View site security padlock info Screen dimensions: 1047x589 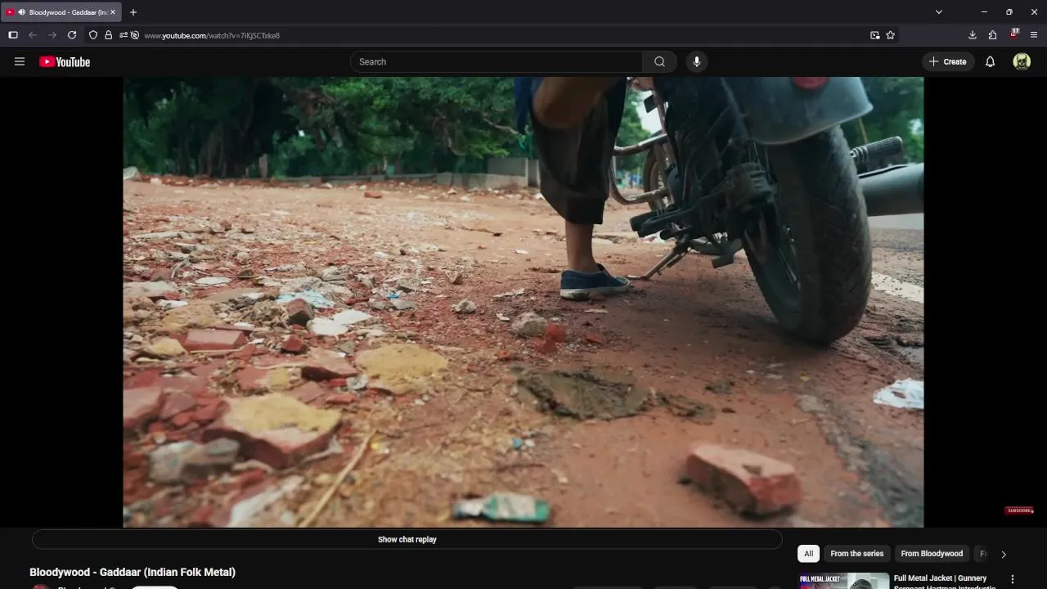[108, 35]
